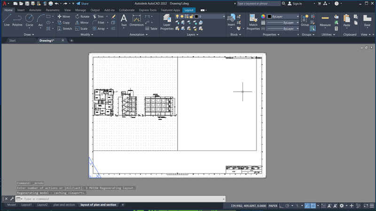Open the Insert ribbon tab
The height and width of the screenshot is (211, 376).
[21, 10]
